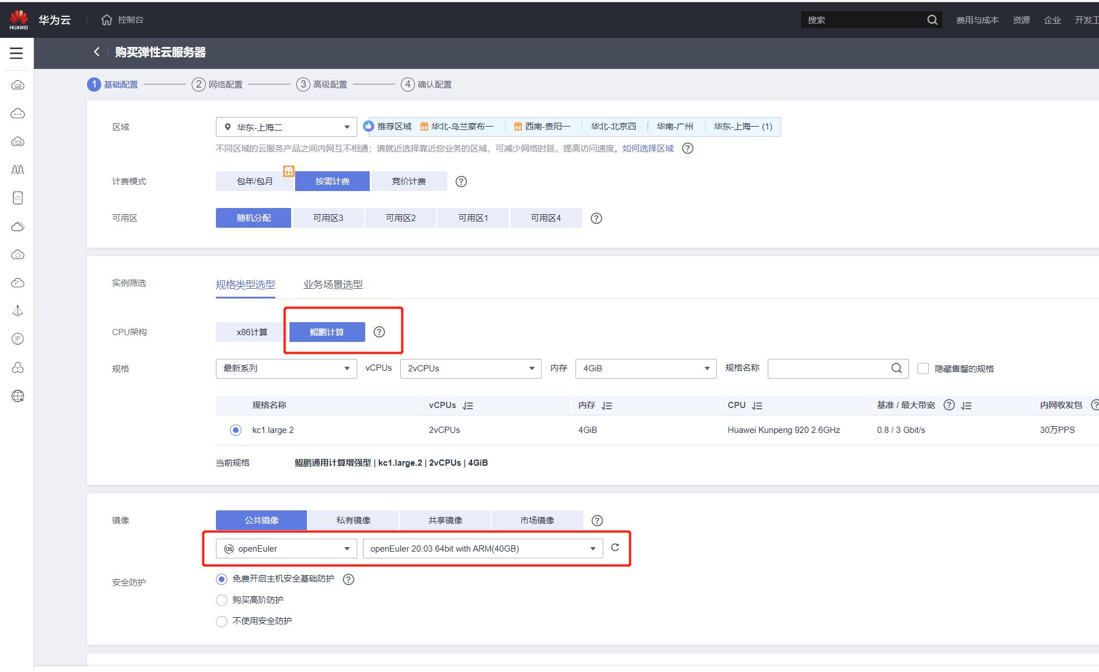
Task: Open the hamburger menu in the sidebar
Action: [16, 53]
